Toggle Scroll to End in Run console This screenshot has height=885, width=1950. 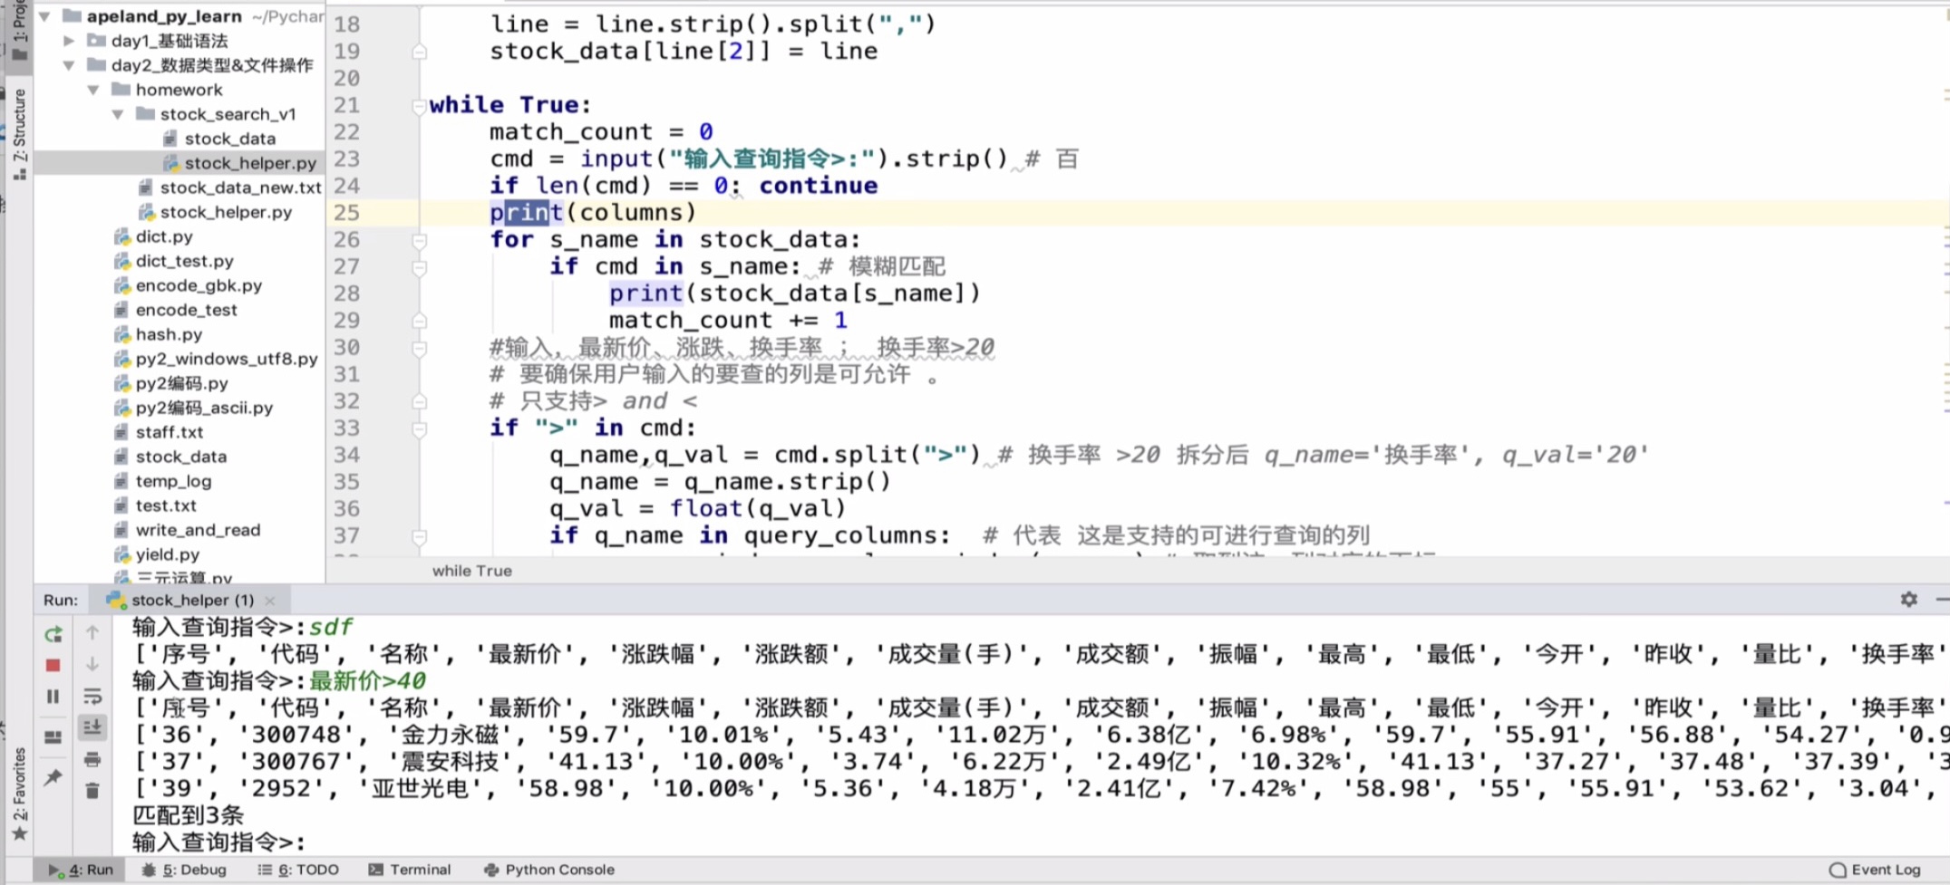click(x=92, y=727)
